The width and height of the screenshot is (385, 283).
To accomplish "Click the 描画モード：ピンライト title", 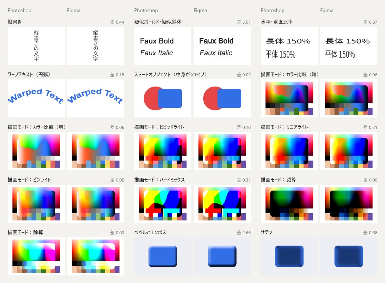I will pos(29,180).
